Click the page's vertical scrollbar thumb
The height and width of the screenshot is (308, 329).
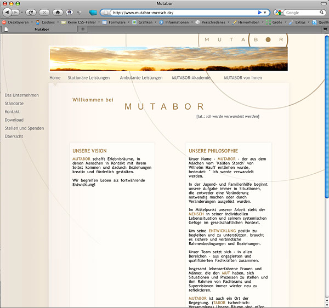pos(327,117)
